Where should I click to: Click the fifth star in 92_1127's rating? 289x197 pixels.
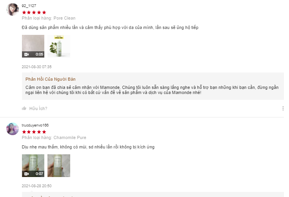click(x=44, y=13)
